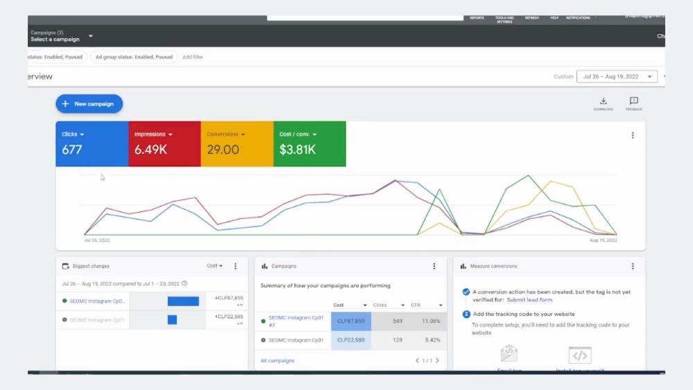Viewport: 693px width, 390px height.
Task: Click the 1 / 1 page indicator
Action: click(x=427, y=361)
